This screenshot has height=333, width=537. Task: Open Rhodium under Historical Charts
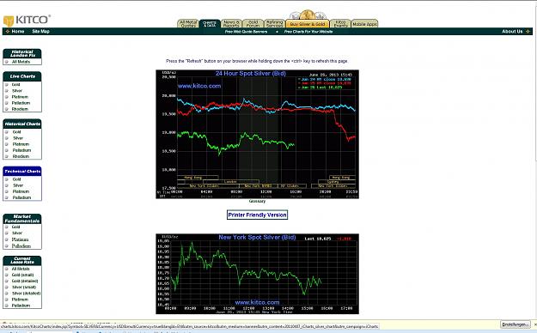pos(21,156)
